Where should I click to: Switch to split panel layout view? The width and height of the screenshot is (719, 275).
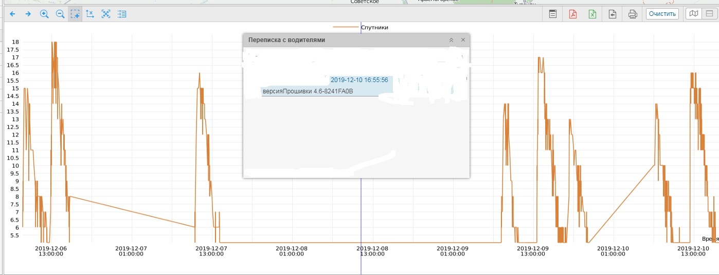pos(709,14)
